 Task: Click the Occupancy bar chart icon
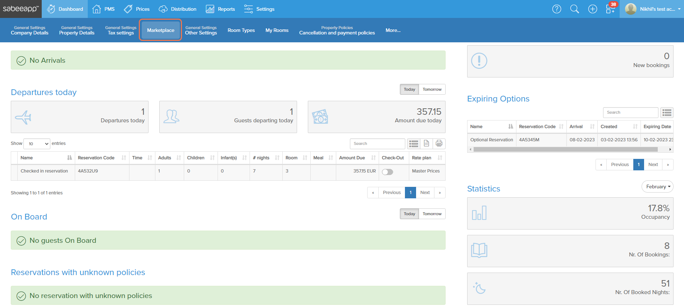coord(479,213)
